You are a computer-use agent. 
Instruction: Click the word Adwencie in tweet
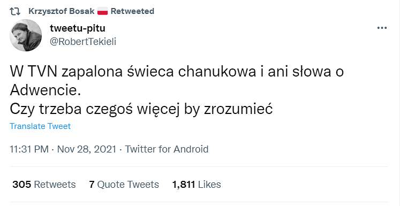click(45, 91)
